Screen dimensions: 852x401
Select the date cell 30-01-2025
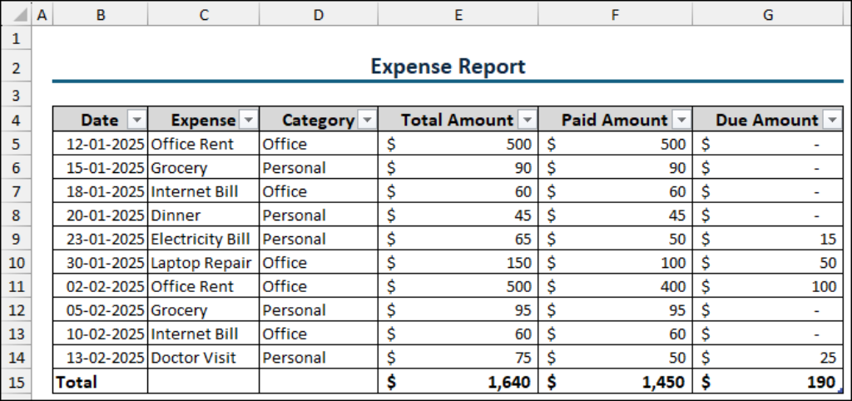tap(100, 262)
